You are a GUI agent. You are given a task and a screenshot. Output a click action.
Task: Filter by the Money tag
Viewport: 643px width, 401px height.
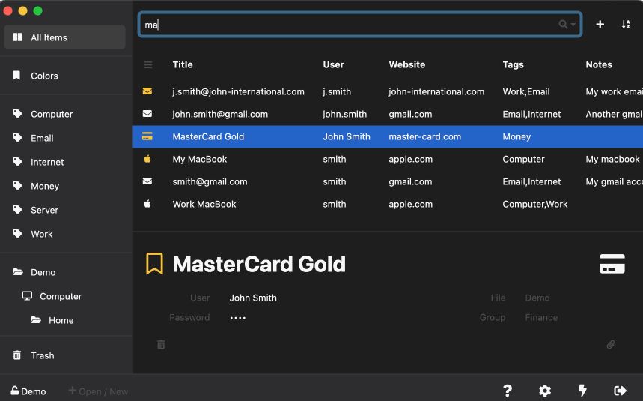pos(65,186)
